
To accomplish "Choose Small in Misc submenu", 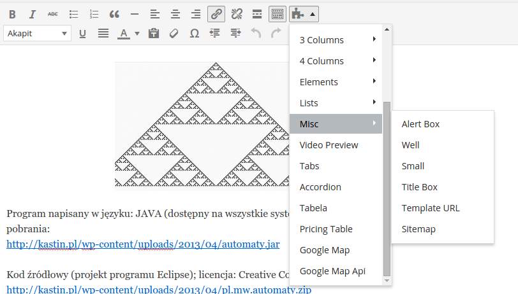I will 443,166.
